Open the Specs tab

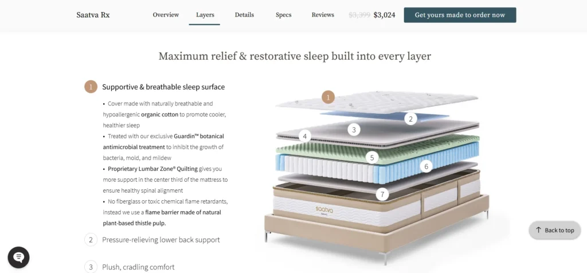(x=283, y=15)
